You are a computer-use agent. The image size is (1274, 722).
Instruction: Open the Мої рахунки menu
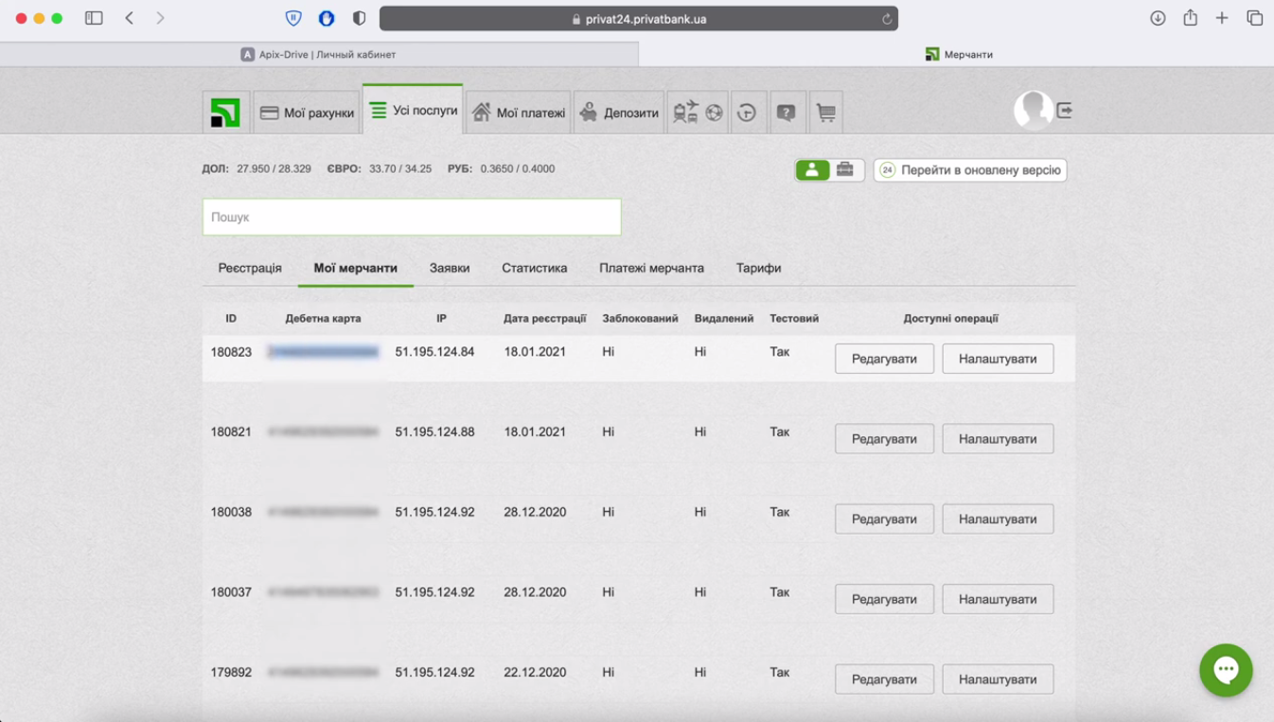click(x=307, y=113)
